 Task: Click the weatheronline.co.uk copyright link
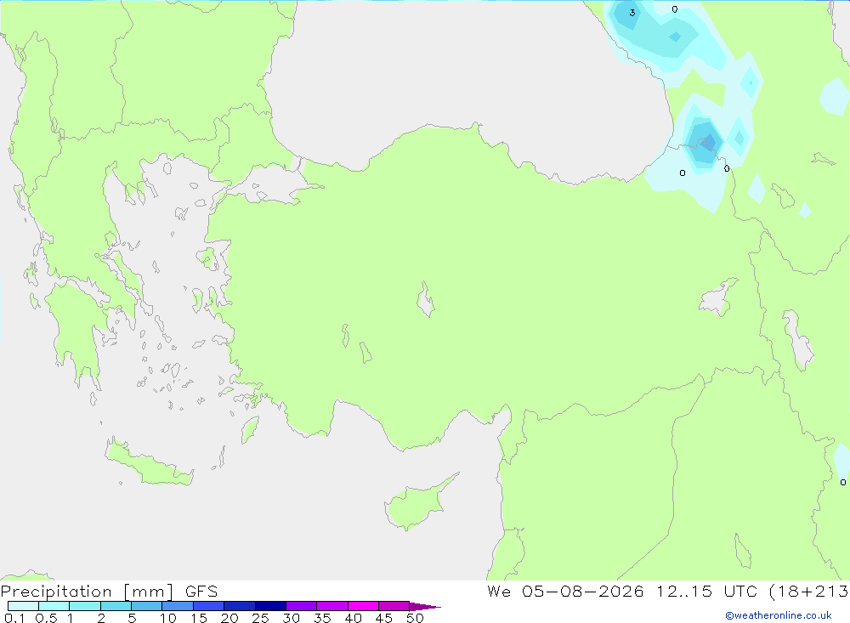pyautogui.click(x=779, y=615)
